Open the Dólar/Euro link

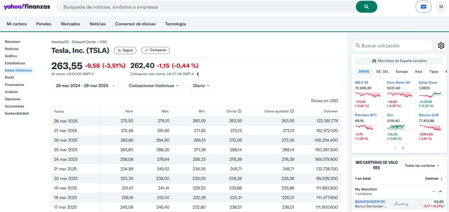(428, 83)
